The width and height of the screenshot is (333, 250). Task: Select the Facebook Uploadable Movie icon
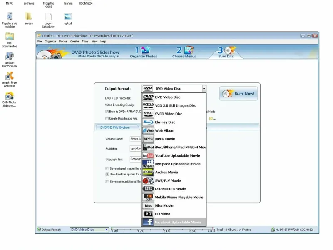coord(148,222)
